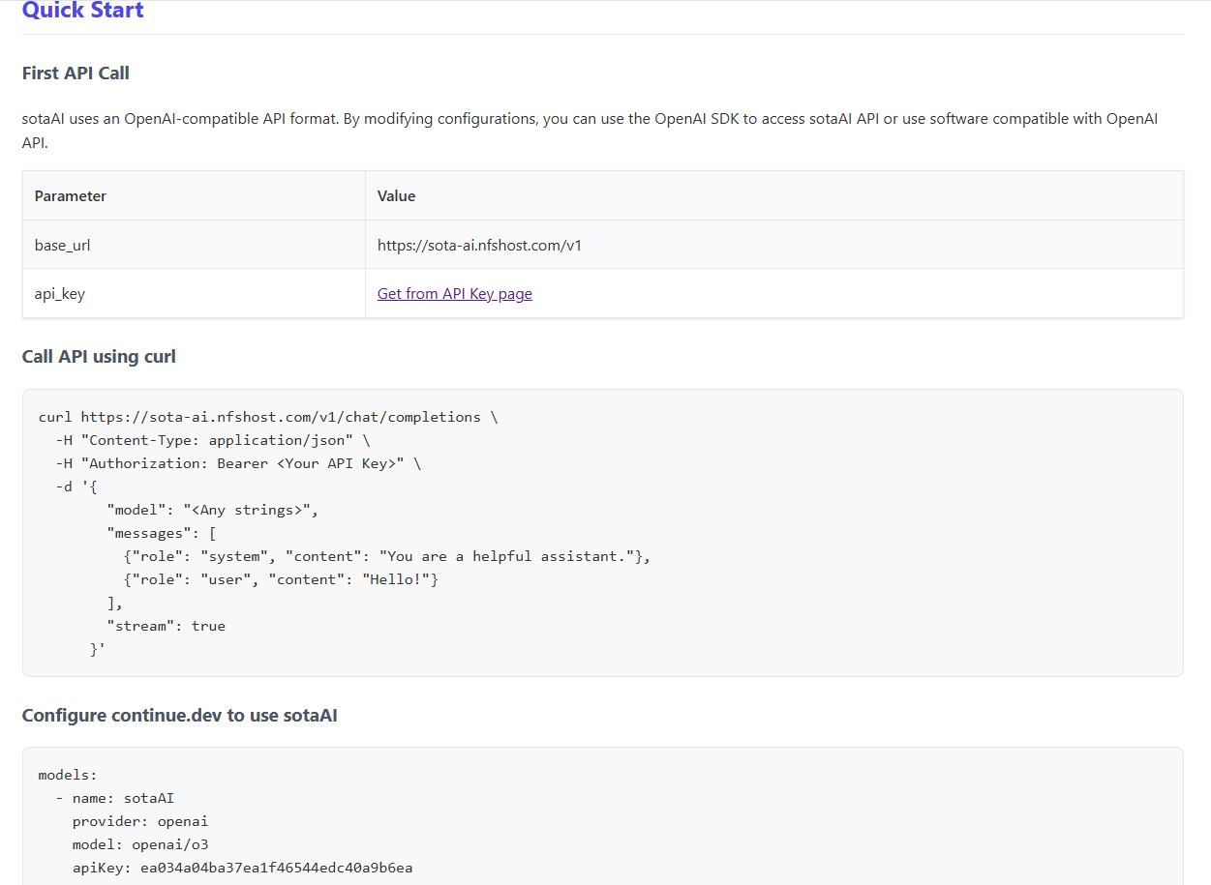Click the 'Configure continue.dev to use sotaAI' heading

[x=180, y=716]
